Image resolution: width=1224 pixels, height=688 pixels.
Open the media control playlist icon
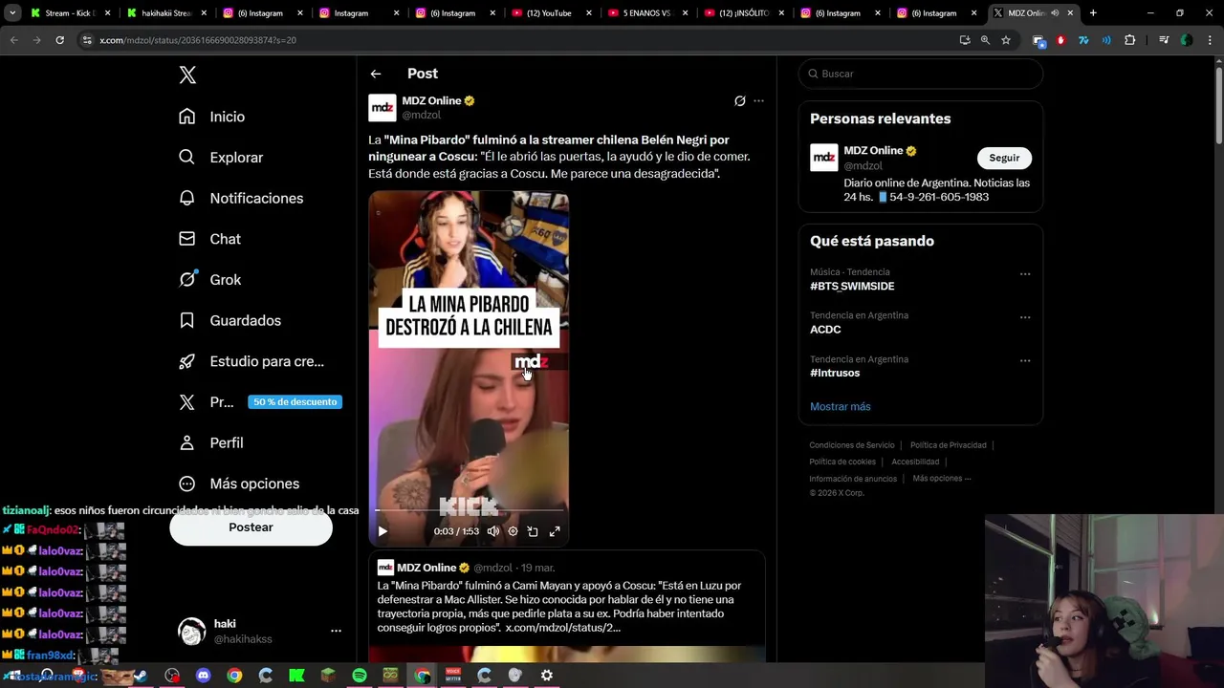point(1164,40)
